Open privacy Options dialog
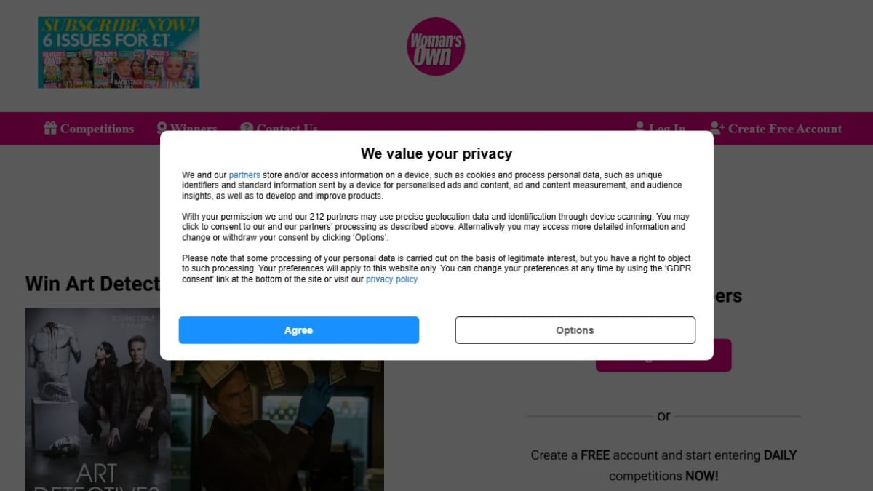873x491 pixels. point(575,330)
